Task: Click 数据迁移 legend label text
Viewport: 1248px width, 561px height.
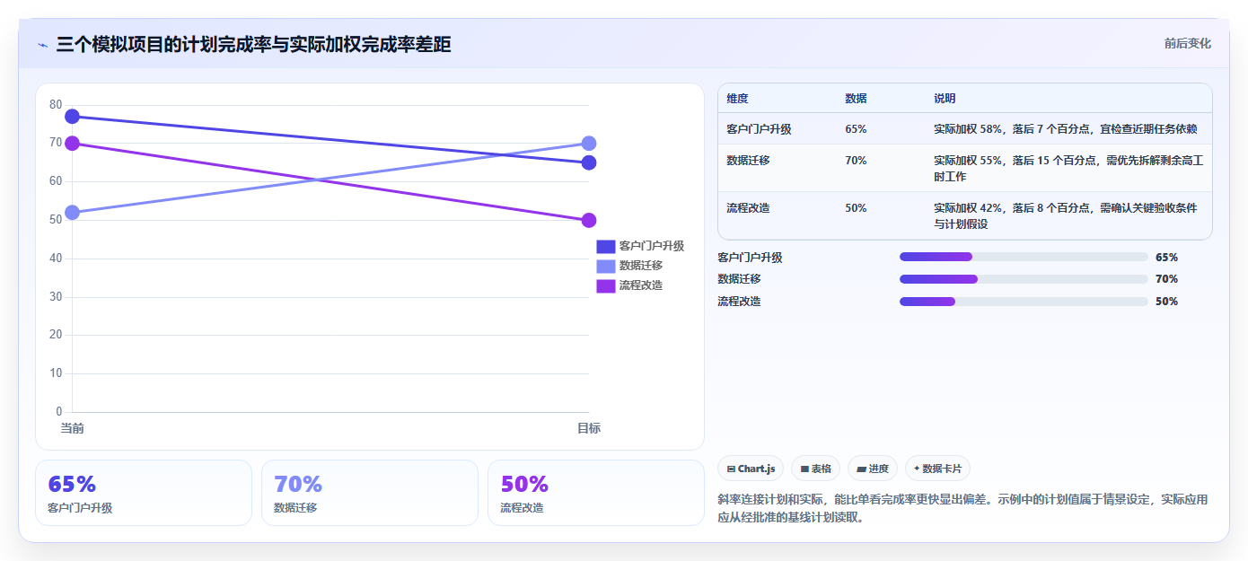Action: point(641,266)
